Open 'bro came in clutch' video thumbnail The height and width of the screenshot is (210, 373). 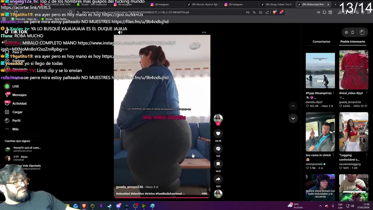pos(320,132)
